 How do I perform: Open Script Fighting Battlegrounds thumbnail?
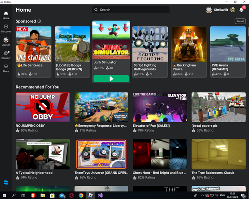coord(150,44)
